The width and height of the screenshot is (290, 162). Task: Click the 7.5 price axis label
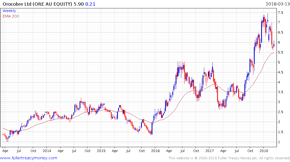tap(280, 13)
